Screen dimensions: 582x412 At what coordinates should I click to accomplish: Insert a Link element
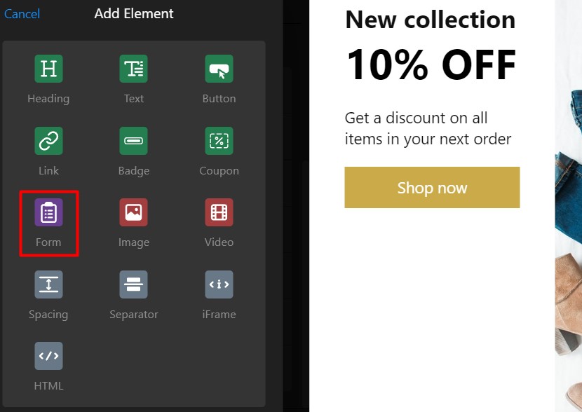pos(48,151)
